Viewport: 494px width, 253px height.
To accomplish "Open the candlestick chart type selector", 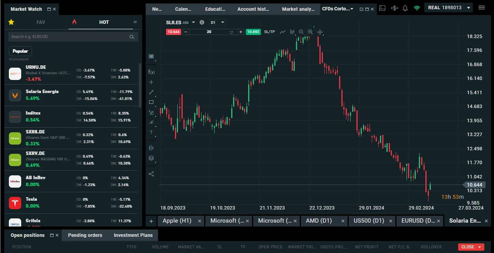I will click(x=292, y=32).
